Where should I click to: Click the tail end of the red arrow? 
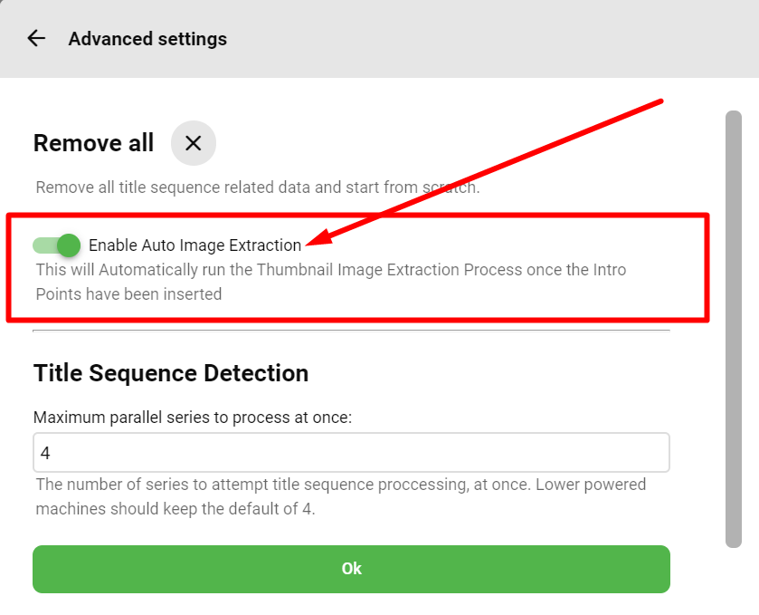661,101
